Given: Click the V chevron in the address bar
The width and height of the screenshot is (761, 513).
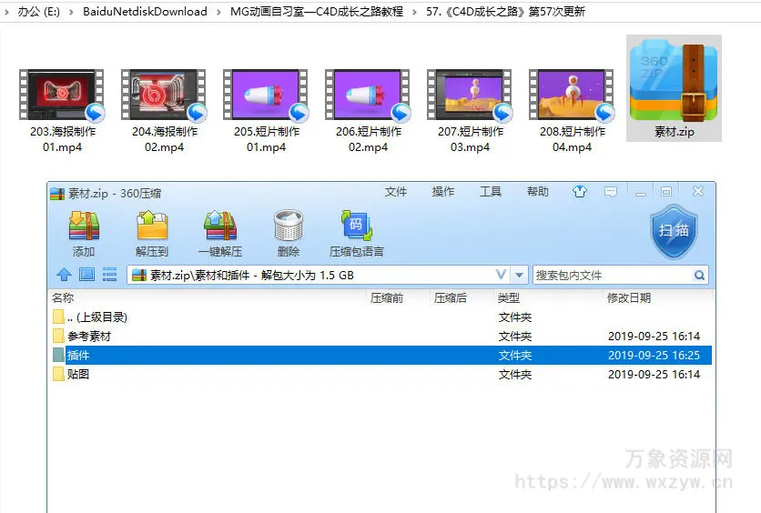Looking at the screenshot, I should coord(502,275).
